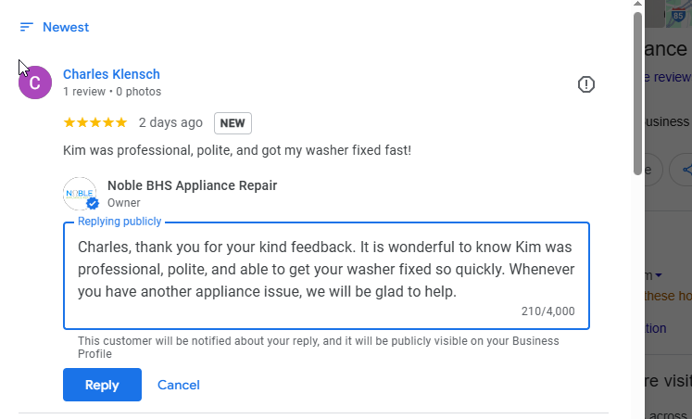Select the Noble BHS Appliance Repair name

pos(192,185)
